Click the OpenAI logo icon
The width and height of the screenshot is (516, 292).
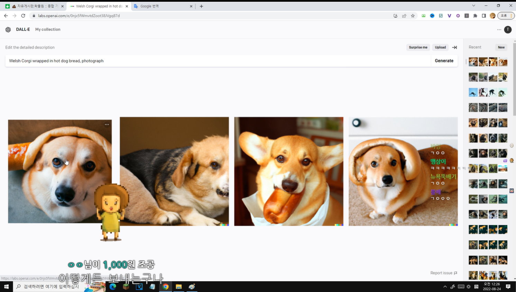pyautogui.click(x=8, y=30)
